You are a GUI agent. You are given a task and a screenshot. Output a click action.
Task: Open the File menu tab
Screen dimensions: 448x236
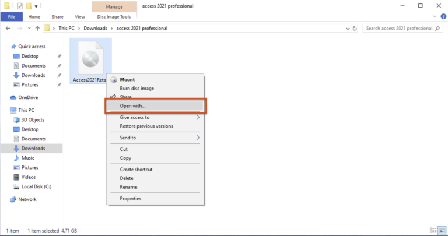click(12, 17)
